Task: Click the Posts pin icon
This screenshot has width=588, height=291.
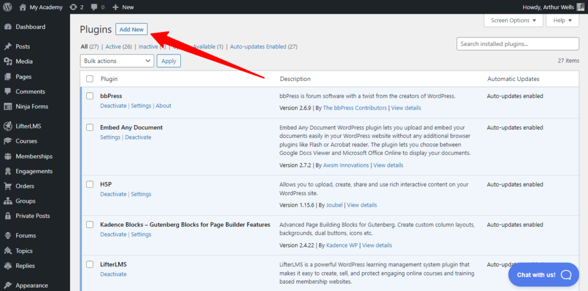Action: coord(8,46)
